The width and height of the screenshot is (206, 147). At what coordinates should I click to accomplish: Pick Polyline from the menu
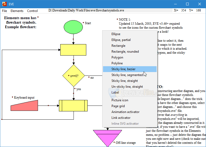(130, 63)
